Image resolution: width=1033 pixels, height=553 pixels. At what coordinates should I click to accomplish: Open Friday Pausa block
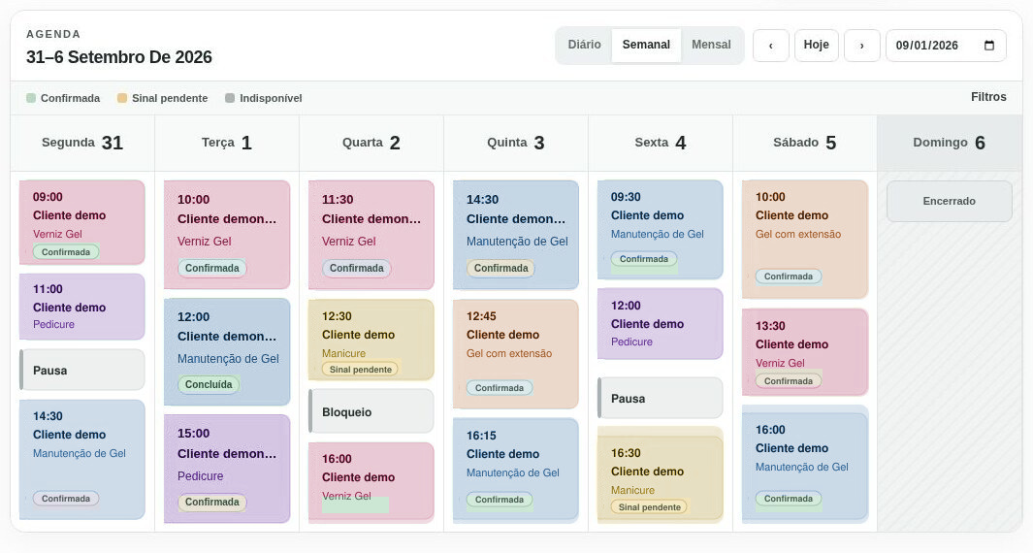pos(661,398)
